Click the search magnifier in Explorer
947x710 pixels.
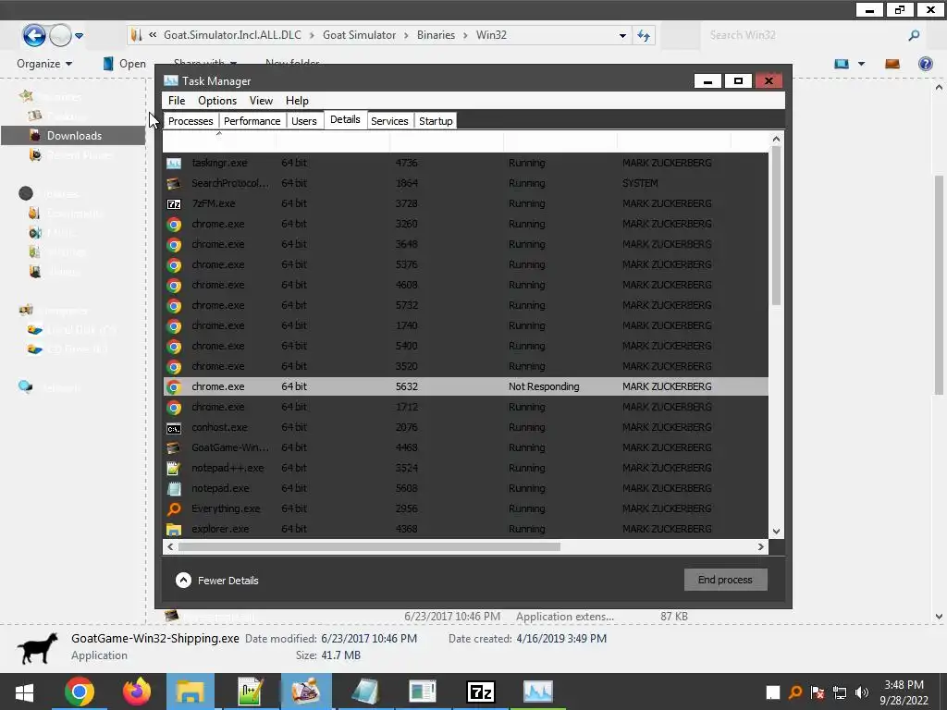[x=914, y=36]
